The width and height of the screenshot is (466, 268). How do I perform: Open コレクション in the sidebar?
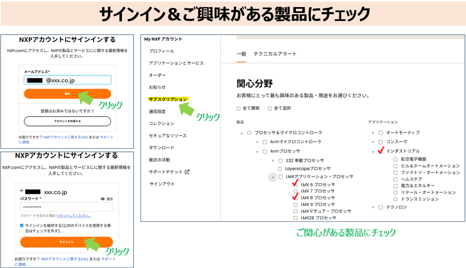(161, 124)
